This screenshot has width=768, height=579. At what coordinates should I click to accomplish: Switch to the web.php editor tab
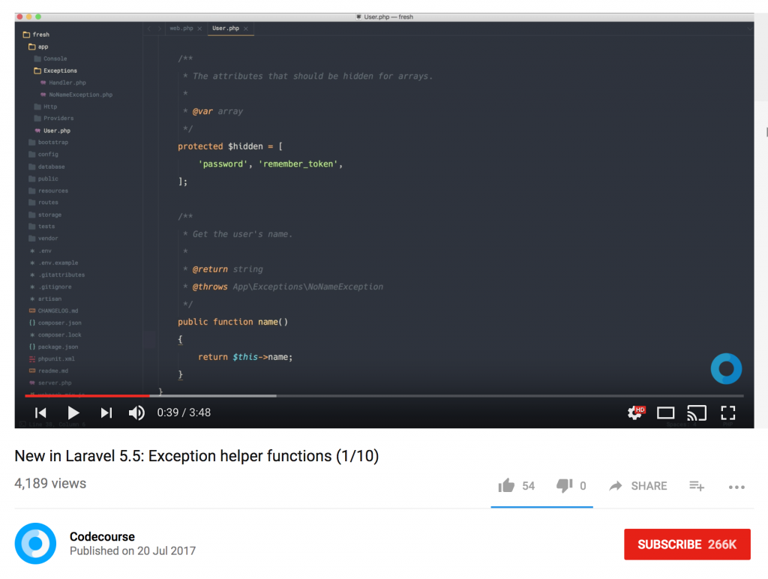pos(181,28)
